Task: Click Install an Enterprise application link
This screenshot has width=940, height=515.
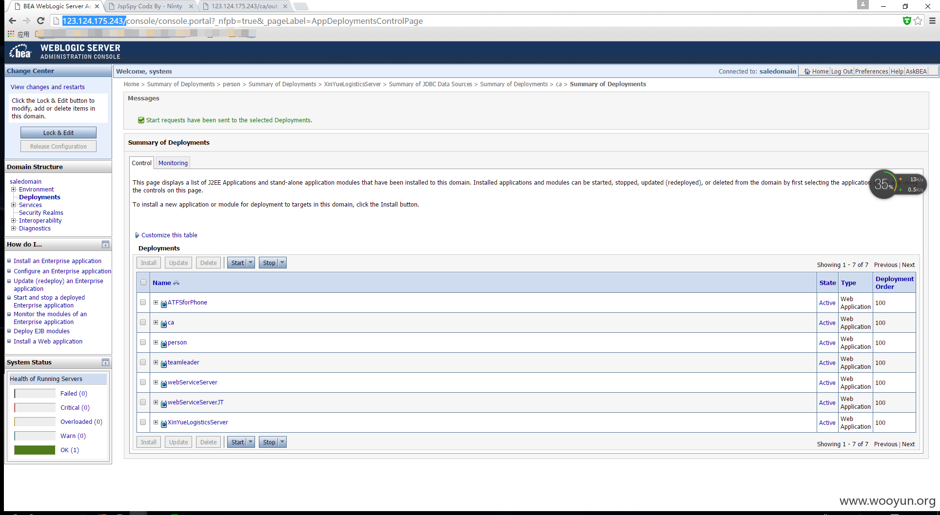Action: point(58,261)
